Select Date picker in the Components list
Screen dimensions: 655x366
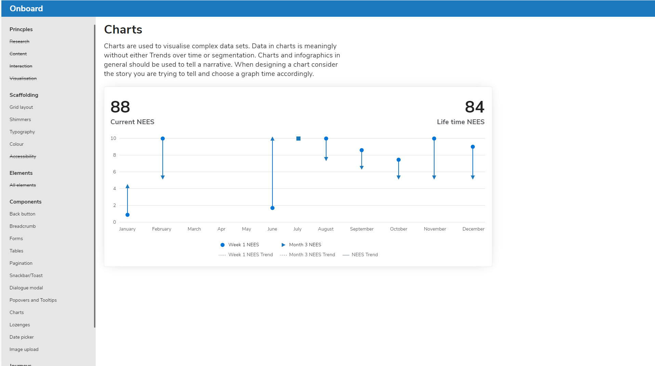[x=22, y=337]
